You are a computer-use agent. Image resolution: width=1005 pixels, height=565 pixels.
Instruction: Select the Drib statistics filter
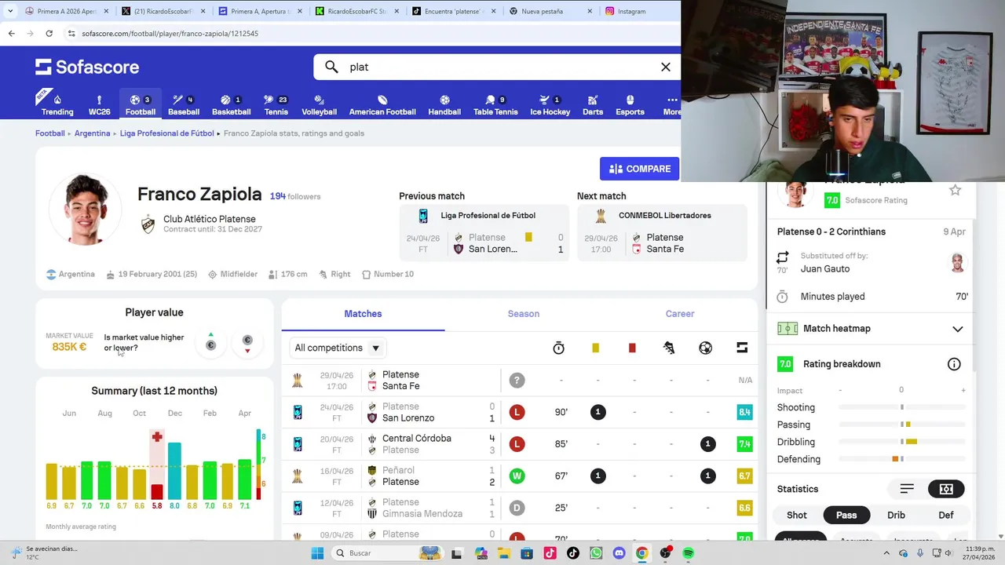[x=896, y=515]
